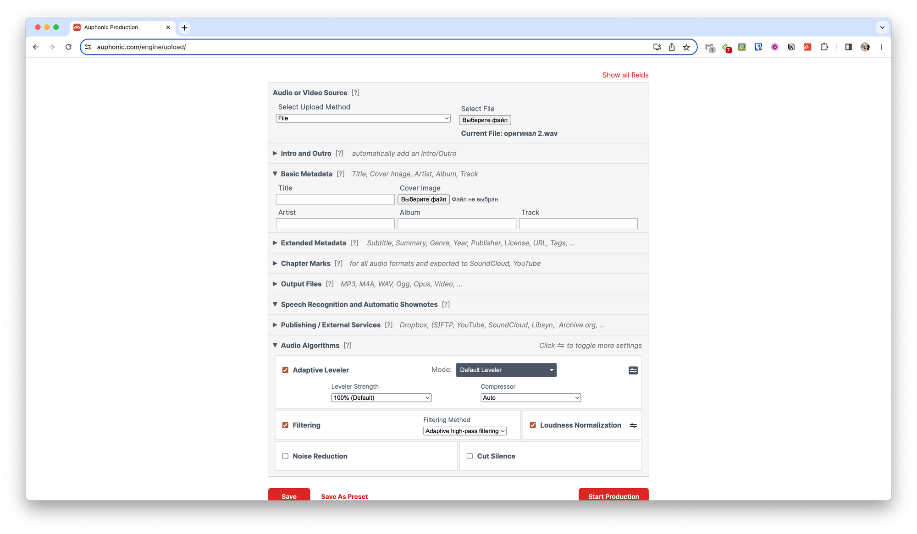Uncheck the Filtering checkbox
This screenshot has width=917, height=534.
point(285,425)
